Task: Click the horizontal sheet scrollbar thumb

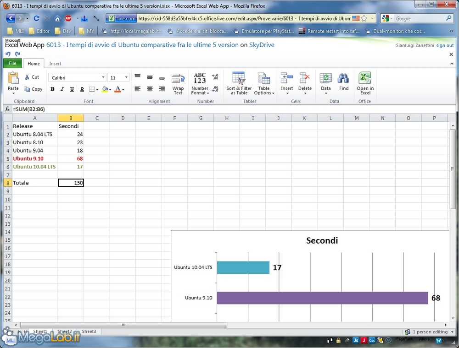Action: [123, 325]
